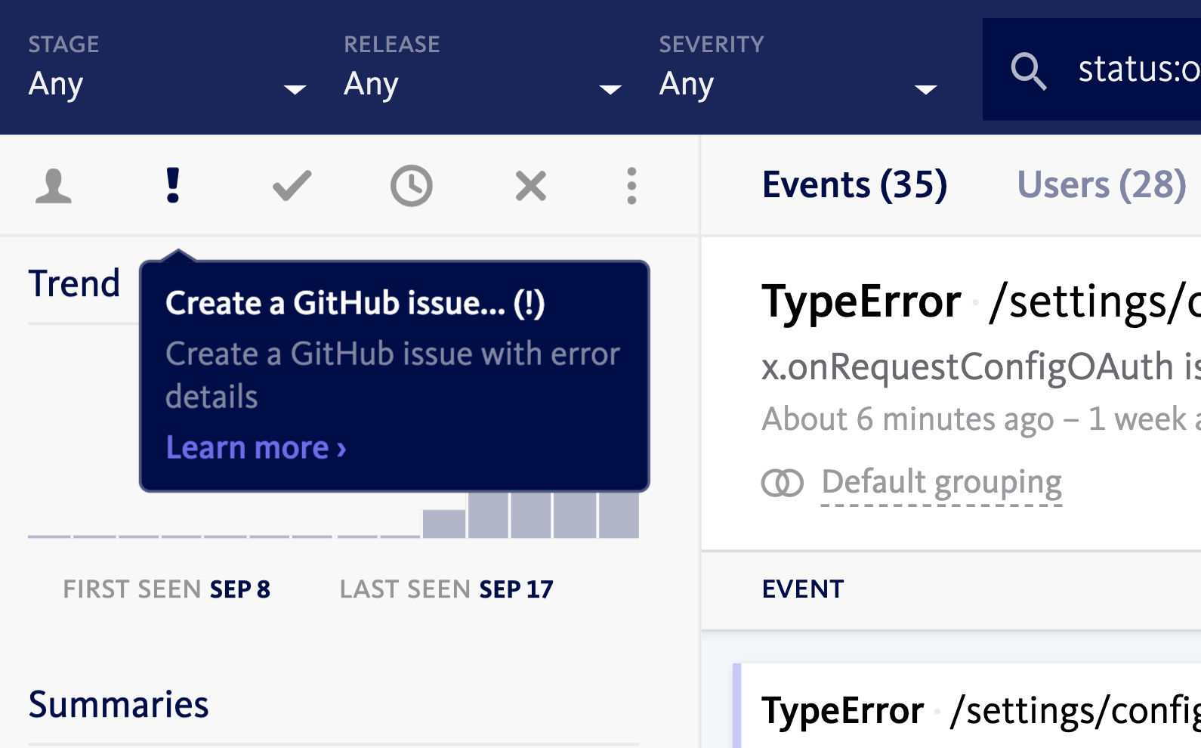
Task: Switch to the Events (35) tab
Action: (854, 184)
